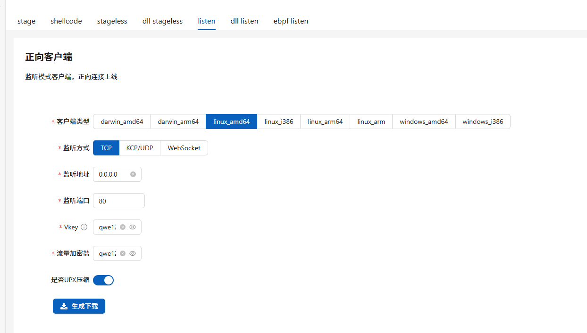Toggle the 是否UPX压缩 switch
Viewport: 587px width, 333px height.
pyautogui.click(x=103, y=280)
